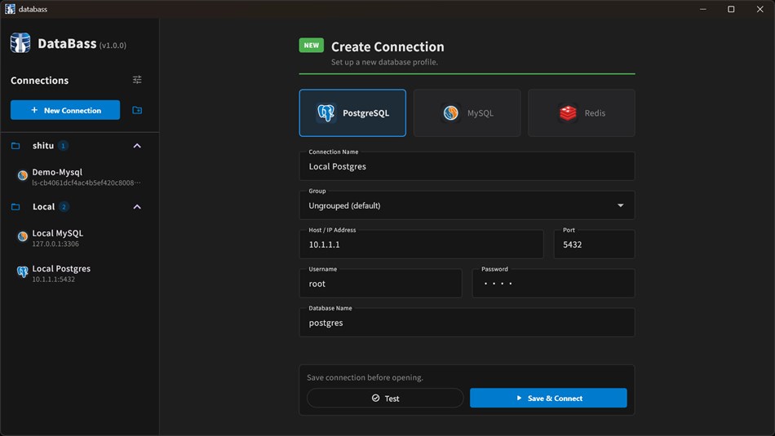The width and height of the screenshot is (775, 436).
Task: Click Save & Connect button
Action: tap(548, 398)
